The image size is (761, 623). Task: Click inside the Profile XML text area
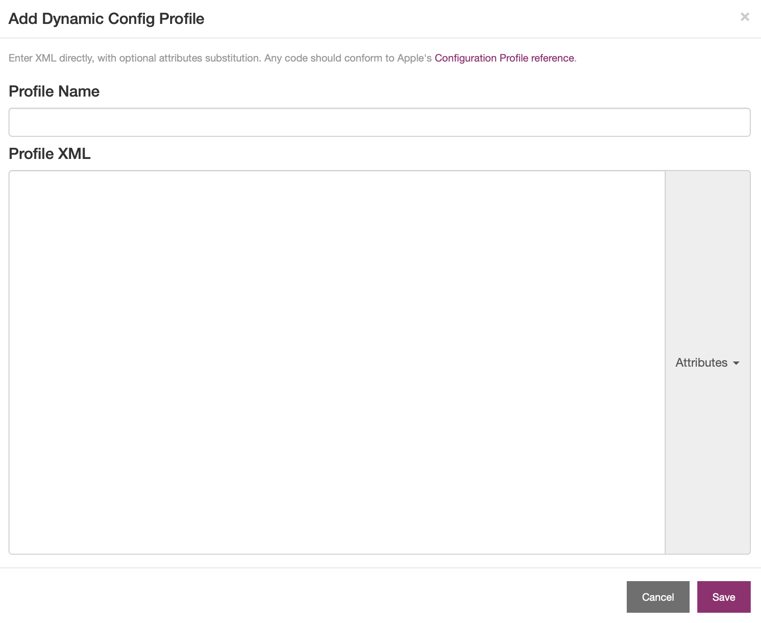click(337, 362)
